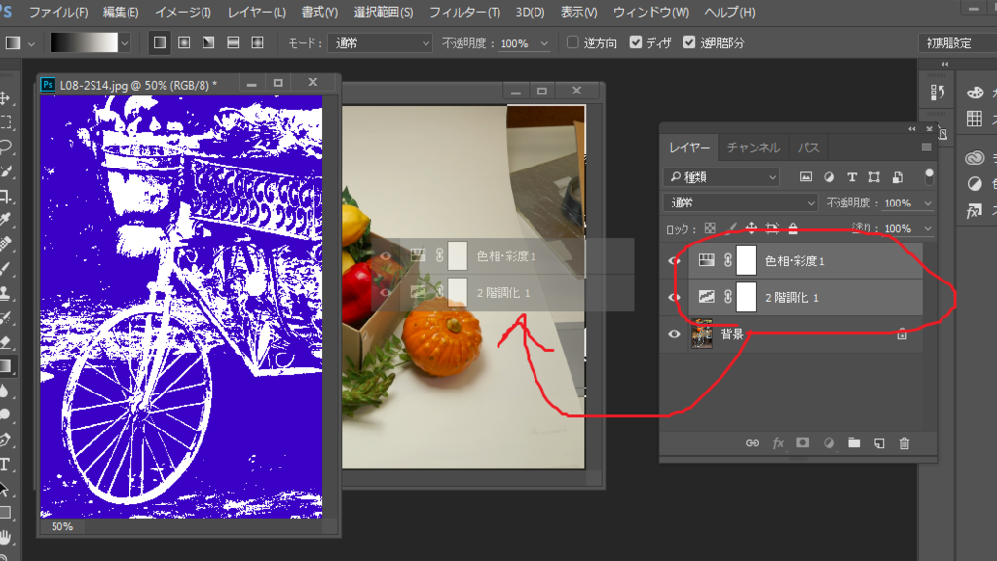The height and width of the screenshot is (561, 997).
Task: Open the イメージ(I) menu
Action: point(183,12)
